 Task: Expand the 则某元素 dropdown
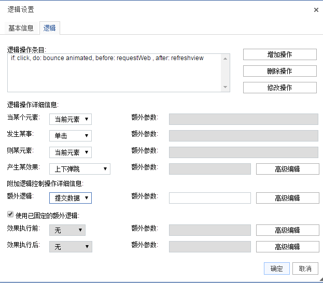pos(71,152)
